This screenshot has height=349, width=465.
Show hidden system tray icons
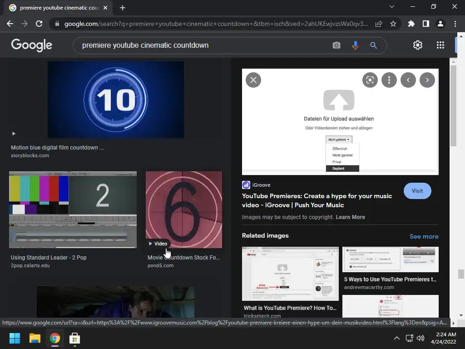point(396,338)
